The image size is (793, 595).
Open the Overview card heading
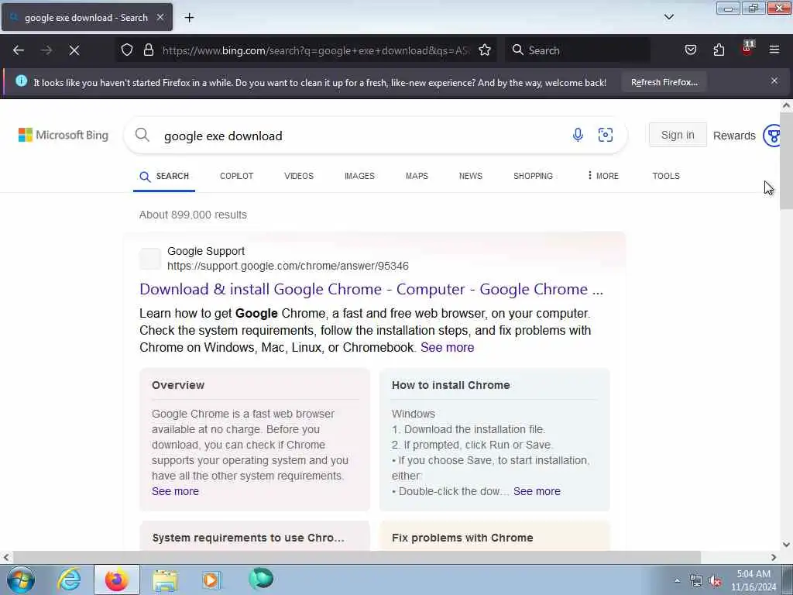point(178,385)
